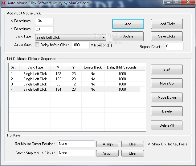
Task: Sort by the X column header
Action: [58, 67]
